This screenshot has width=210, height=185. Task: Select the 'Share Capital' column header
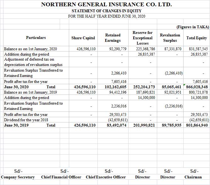point(83,38)
